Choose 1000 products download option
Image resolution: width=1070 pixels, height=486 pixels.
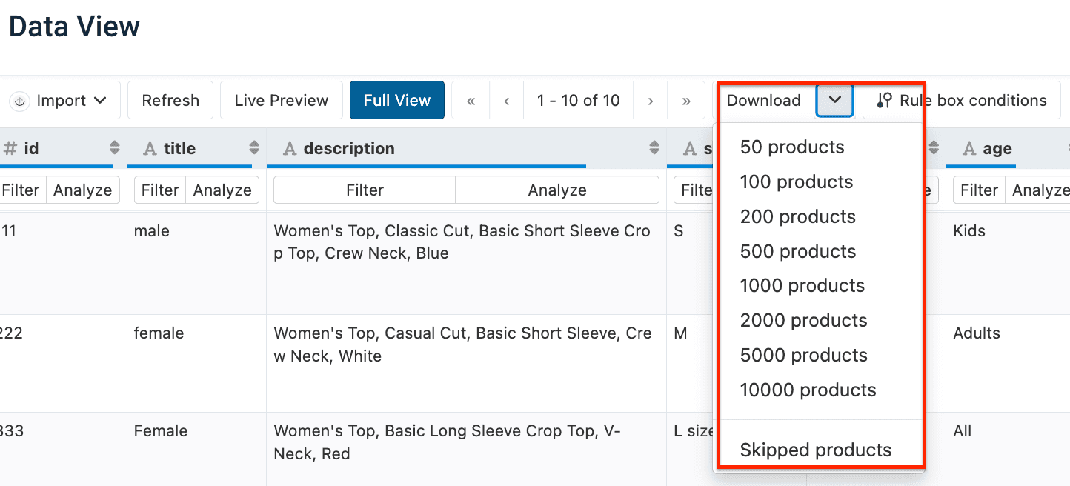(x=802, y=286)
